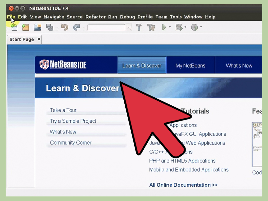Open Mobile and Embedded Applications tutorial

(189, 170)
